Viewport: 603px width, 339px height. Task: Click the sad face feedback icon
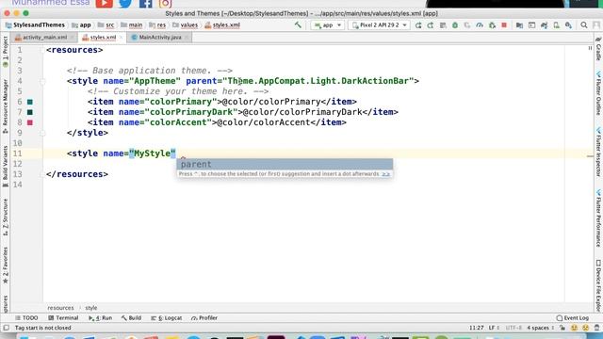coord(585,328)
